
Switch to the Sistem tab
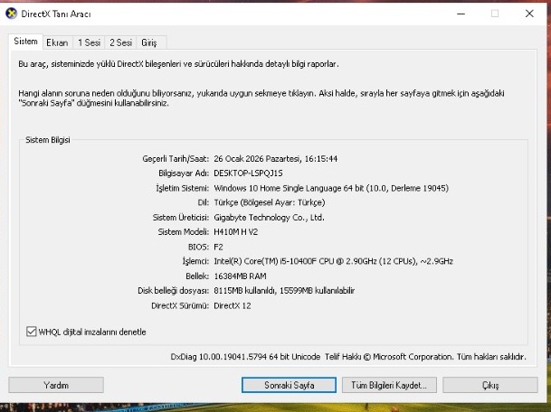click(x=25, y=42)
